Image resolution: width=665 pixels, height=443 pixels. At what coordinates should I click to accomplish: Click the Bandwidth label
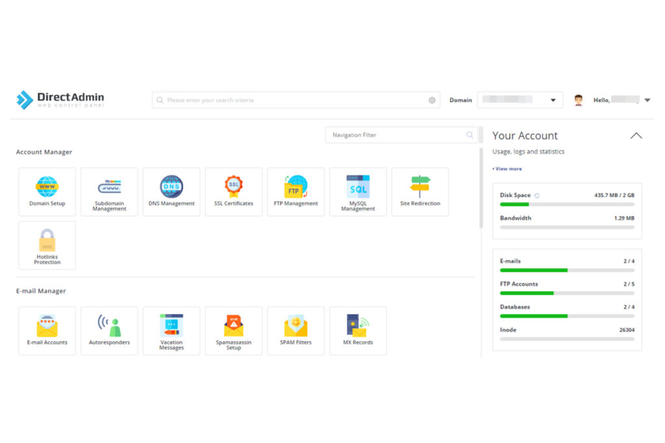[x=515, y=218]
